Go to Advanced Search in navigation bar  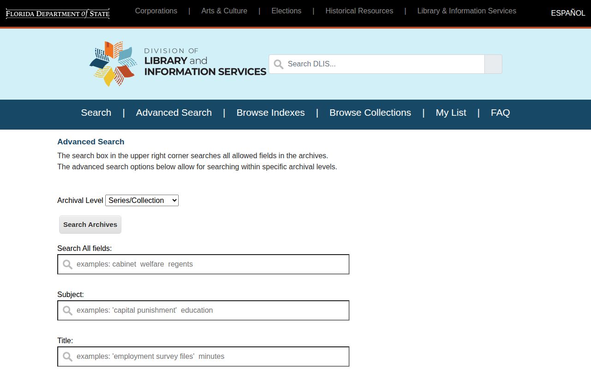[174, 113]
